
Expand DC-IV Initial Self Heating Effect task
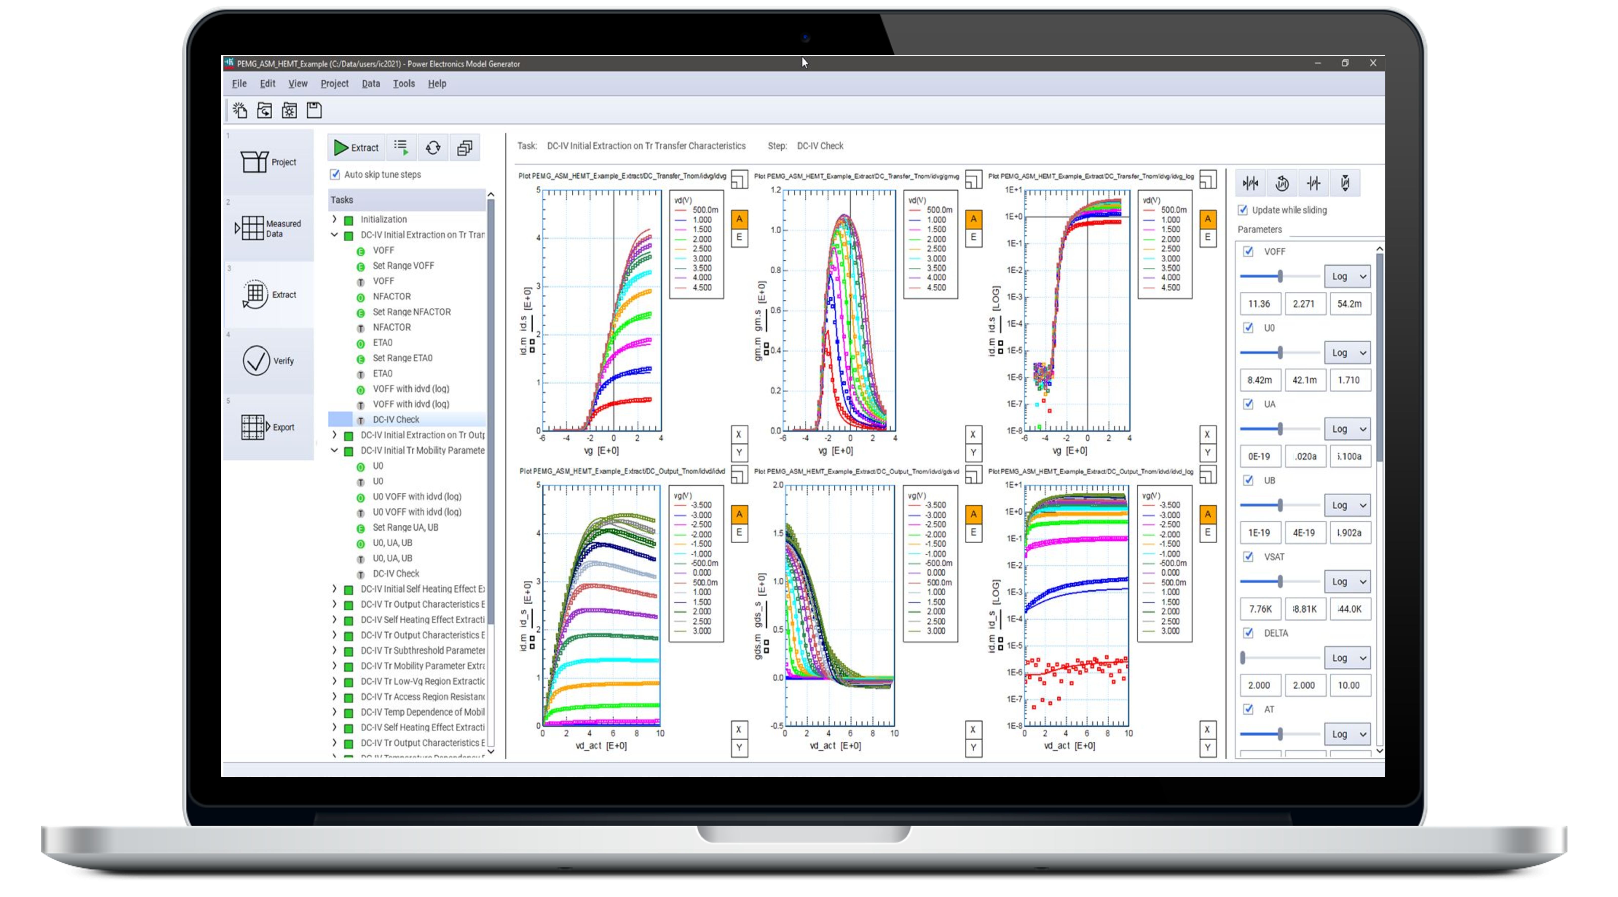[334, 589]
